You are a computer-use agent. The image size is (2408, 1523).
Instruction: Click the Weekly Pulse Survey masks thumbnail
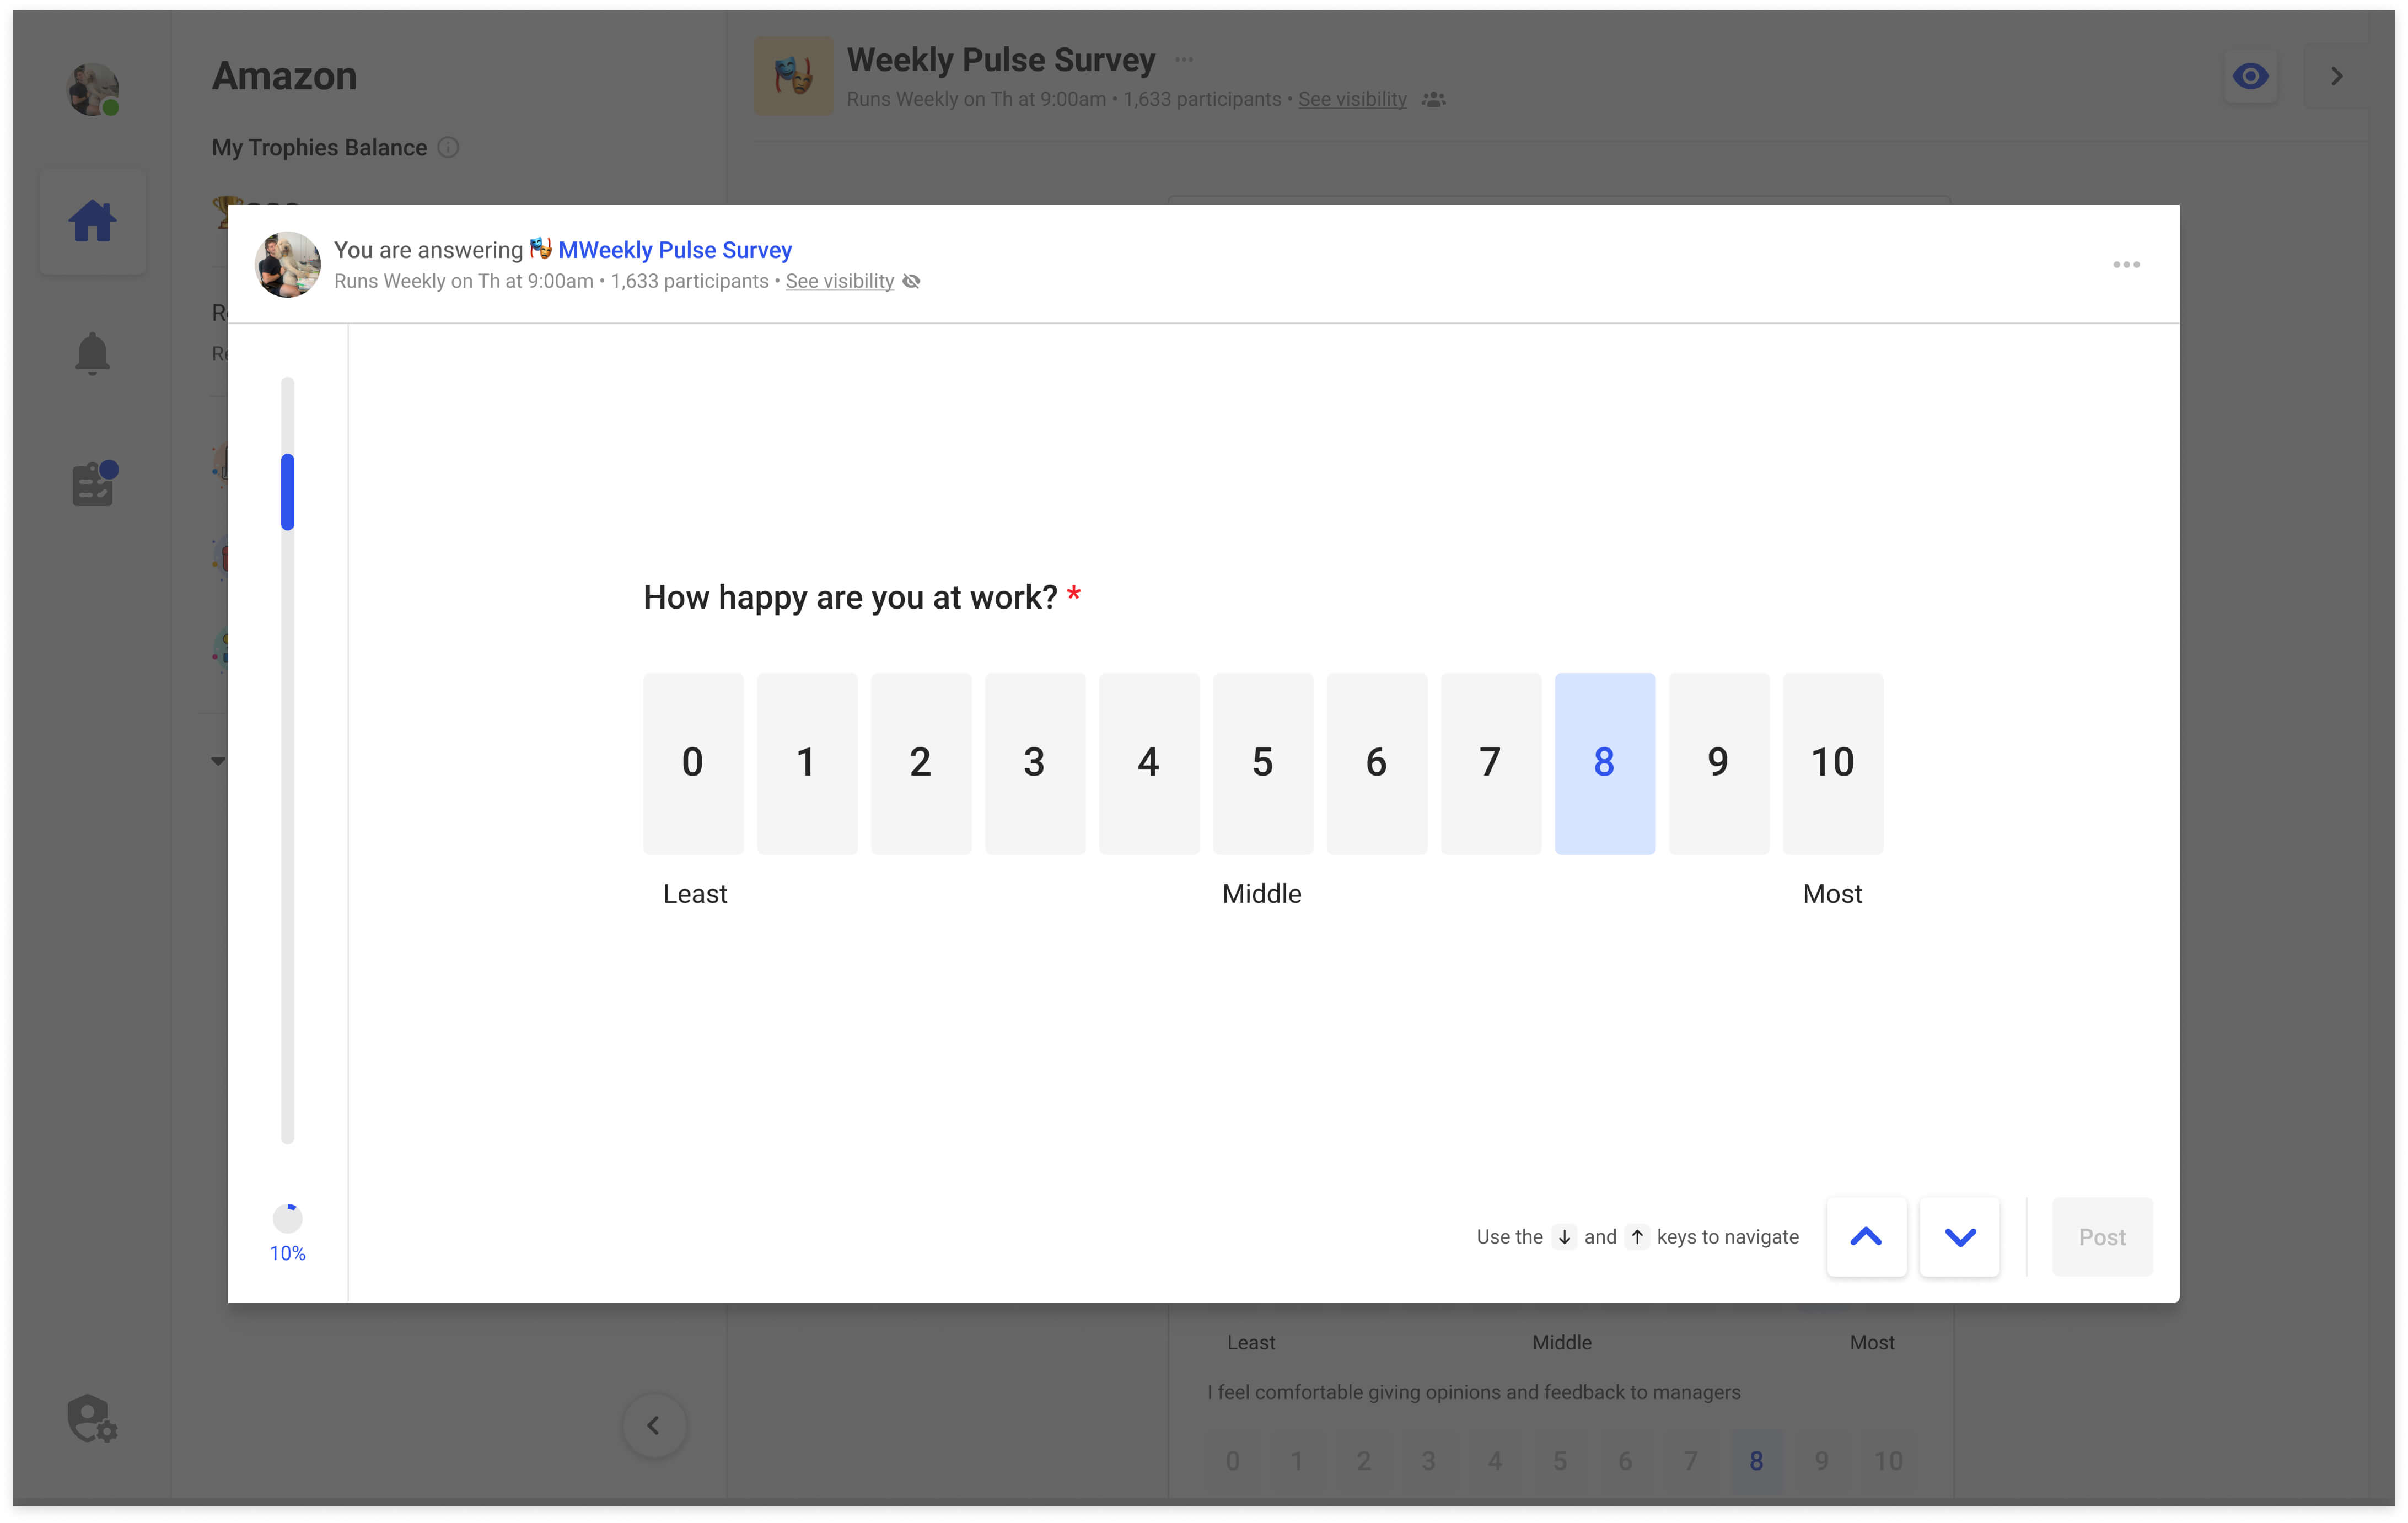[793, 76]
